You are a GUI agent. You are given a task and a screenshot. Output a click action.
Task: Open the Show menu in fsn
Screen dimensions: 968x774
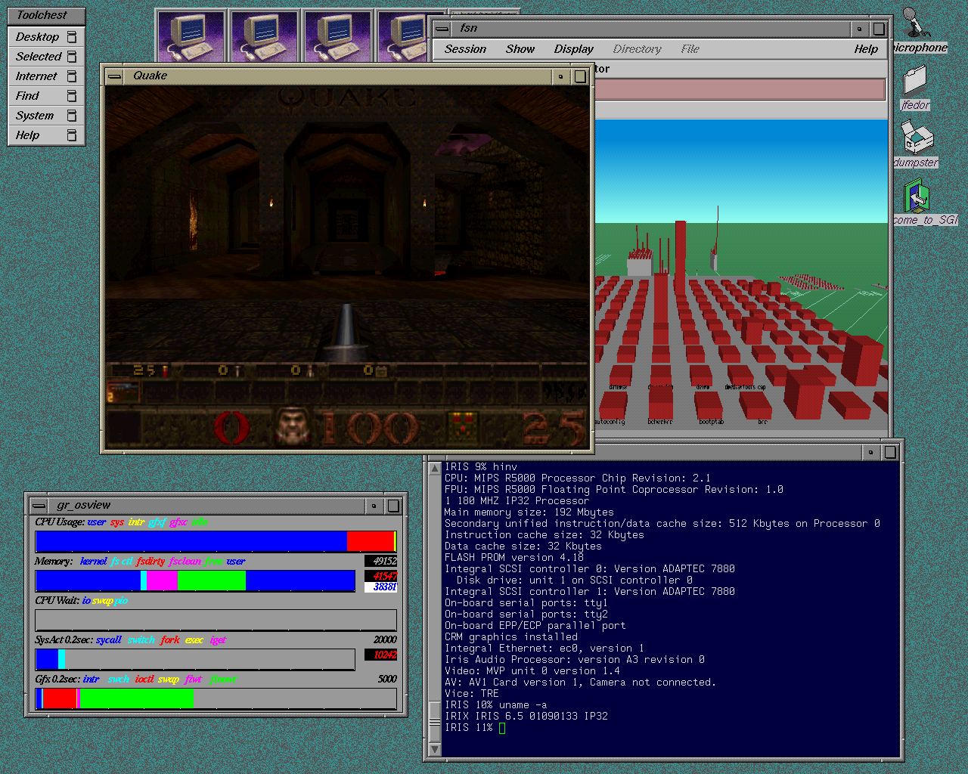tap(520, 49)
